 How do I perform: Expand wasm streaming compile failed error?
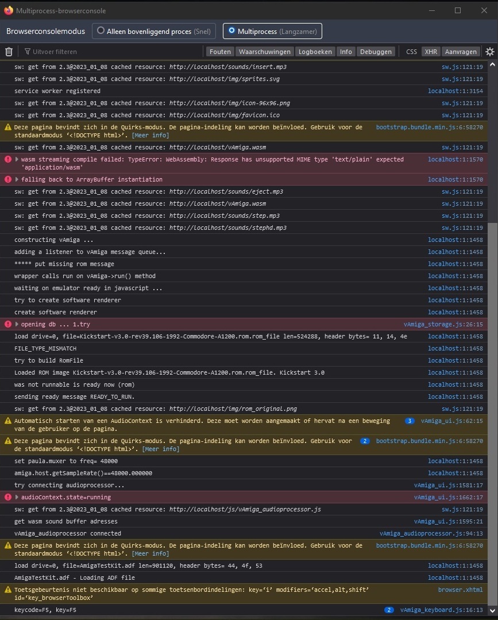click(17, 159)
